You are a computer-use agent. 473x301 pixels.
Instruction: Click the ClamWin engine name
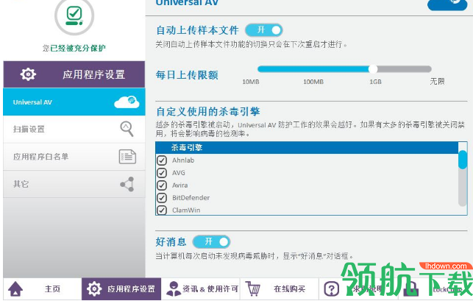click(x=186, y=210)
